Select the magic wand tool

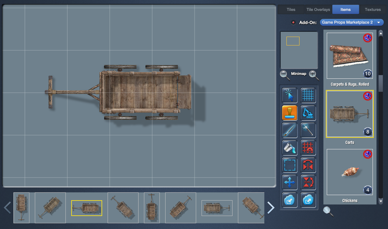[308, 130]
